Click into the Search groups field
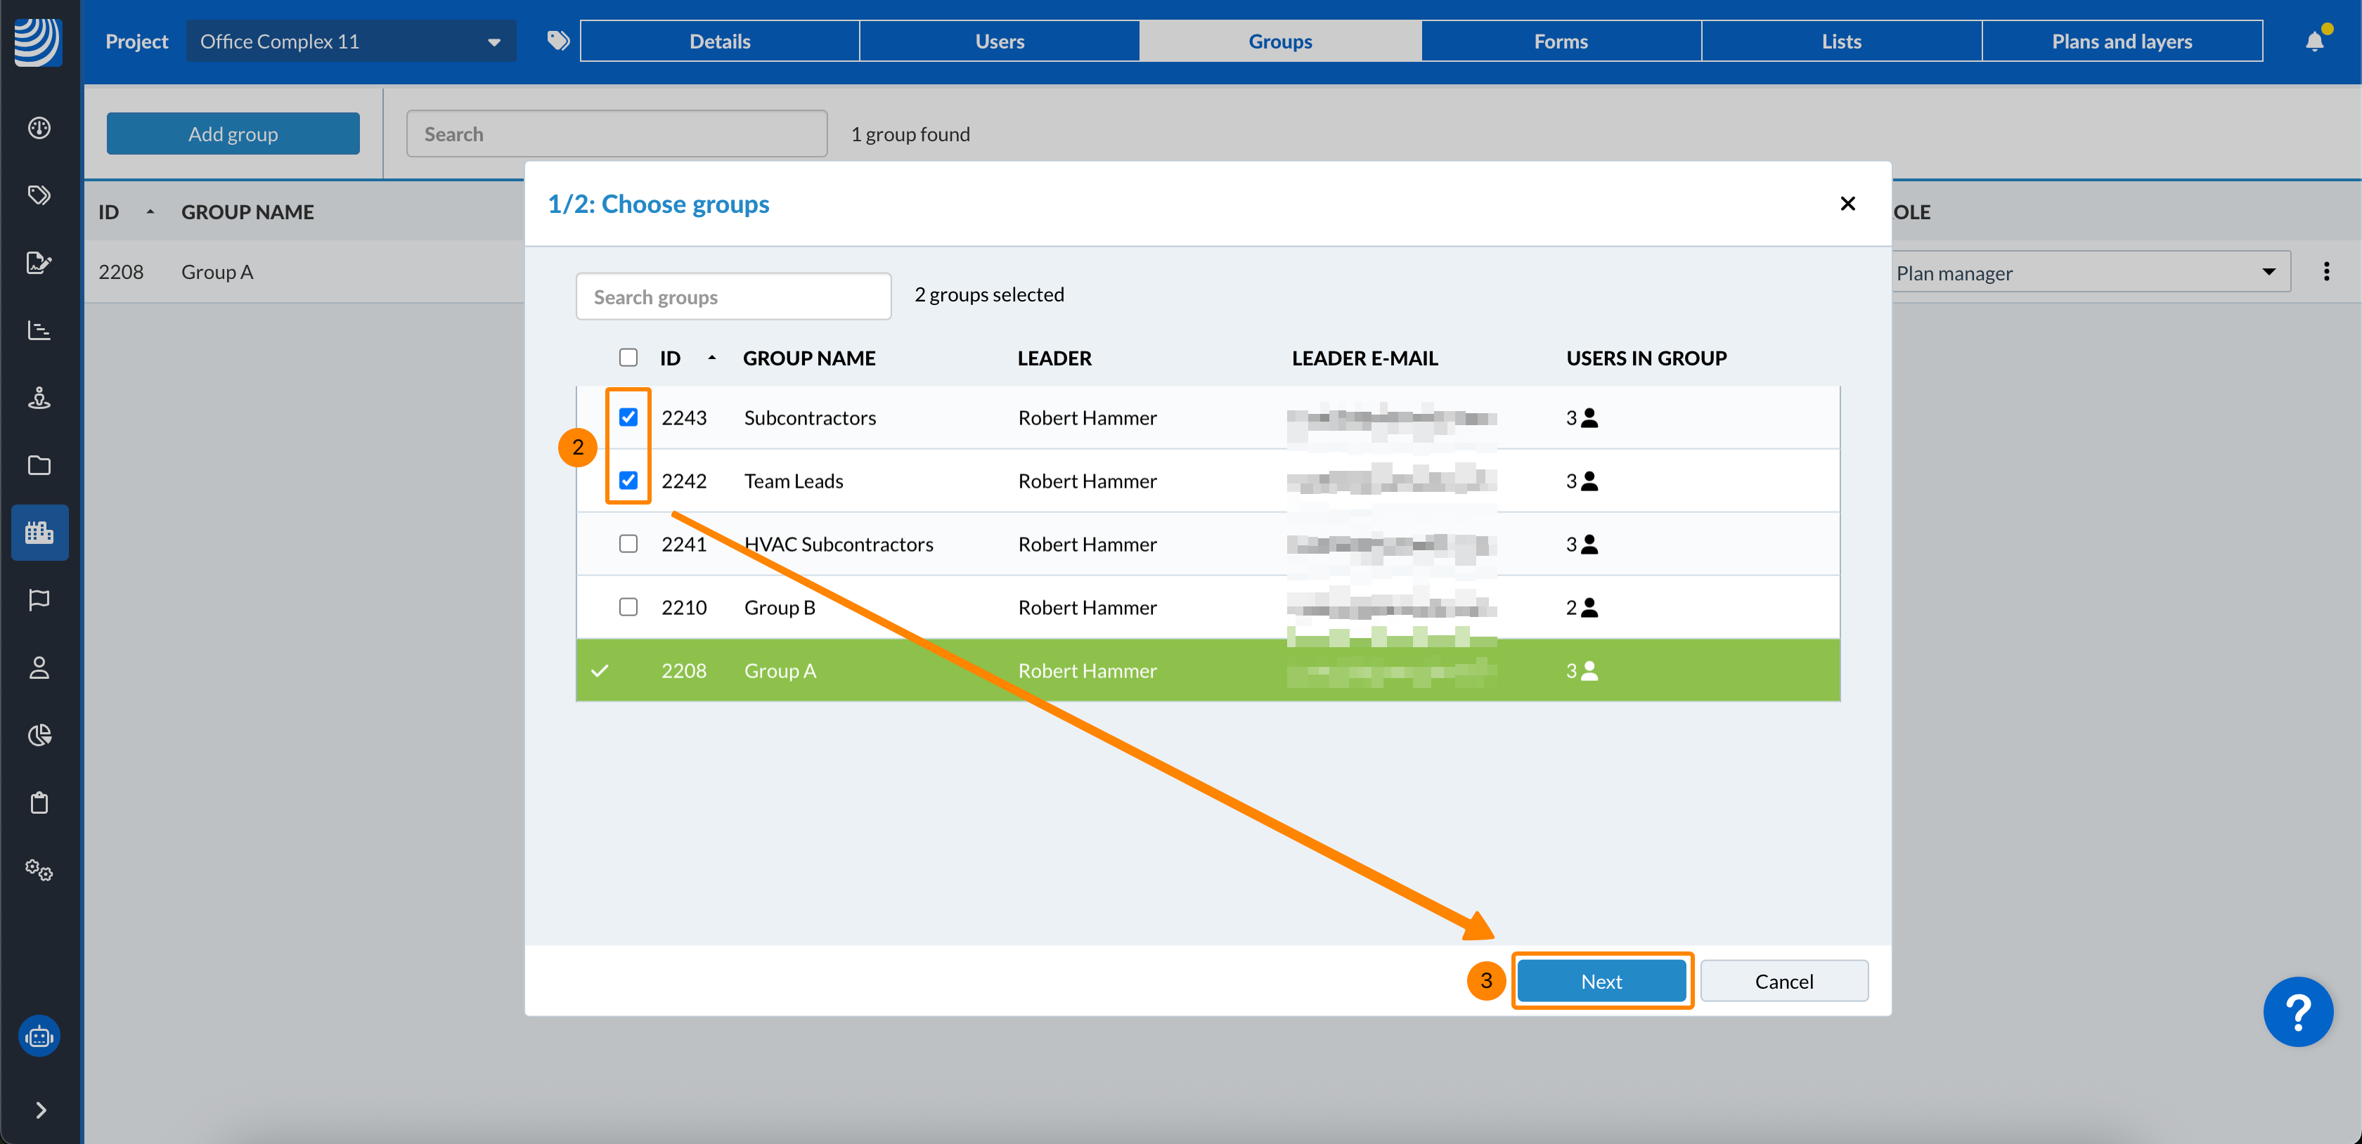2362x1144 pixels. (x=733, y=297)
